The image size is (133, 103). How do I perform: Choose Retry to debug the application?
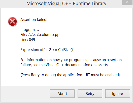click(x=90, y=93)
